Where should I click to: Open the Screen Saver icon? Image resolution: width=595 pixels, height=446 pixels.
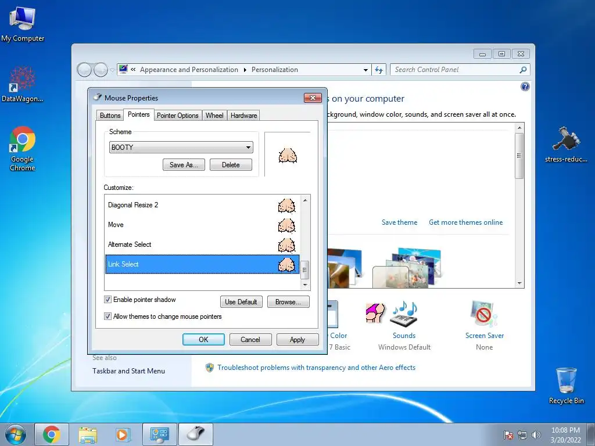tap(483, 314)
